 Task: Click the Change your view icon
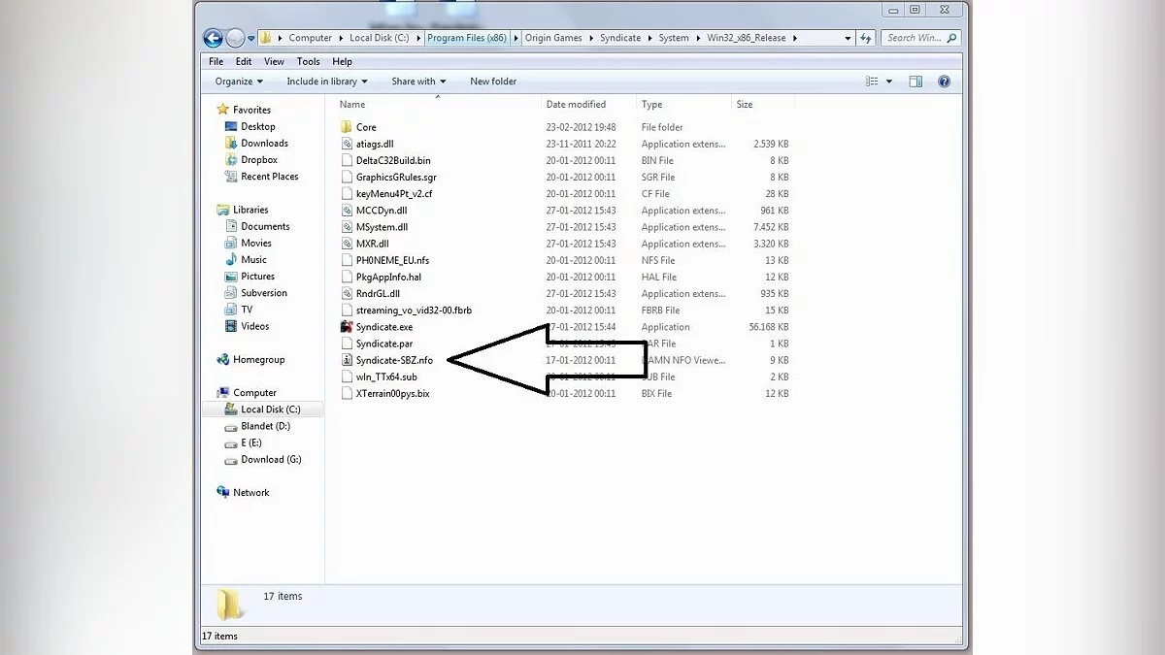pyautogui.click(x=872, y=82)
